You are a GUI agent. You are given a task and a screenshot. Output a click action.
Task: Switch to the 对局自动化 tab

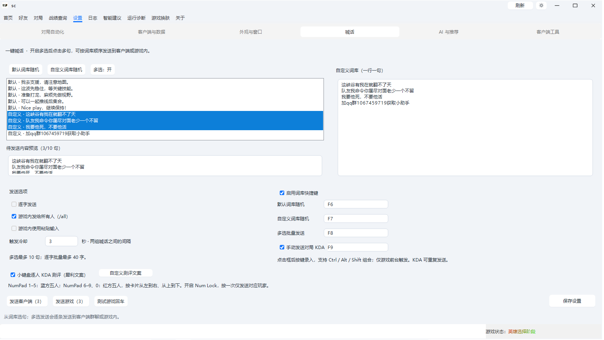click(52, 32)
